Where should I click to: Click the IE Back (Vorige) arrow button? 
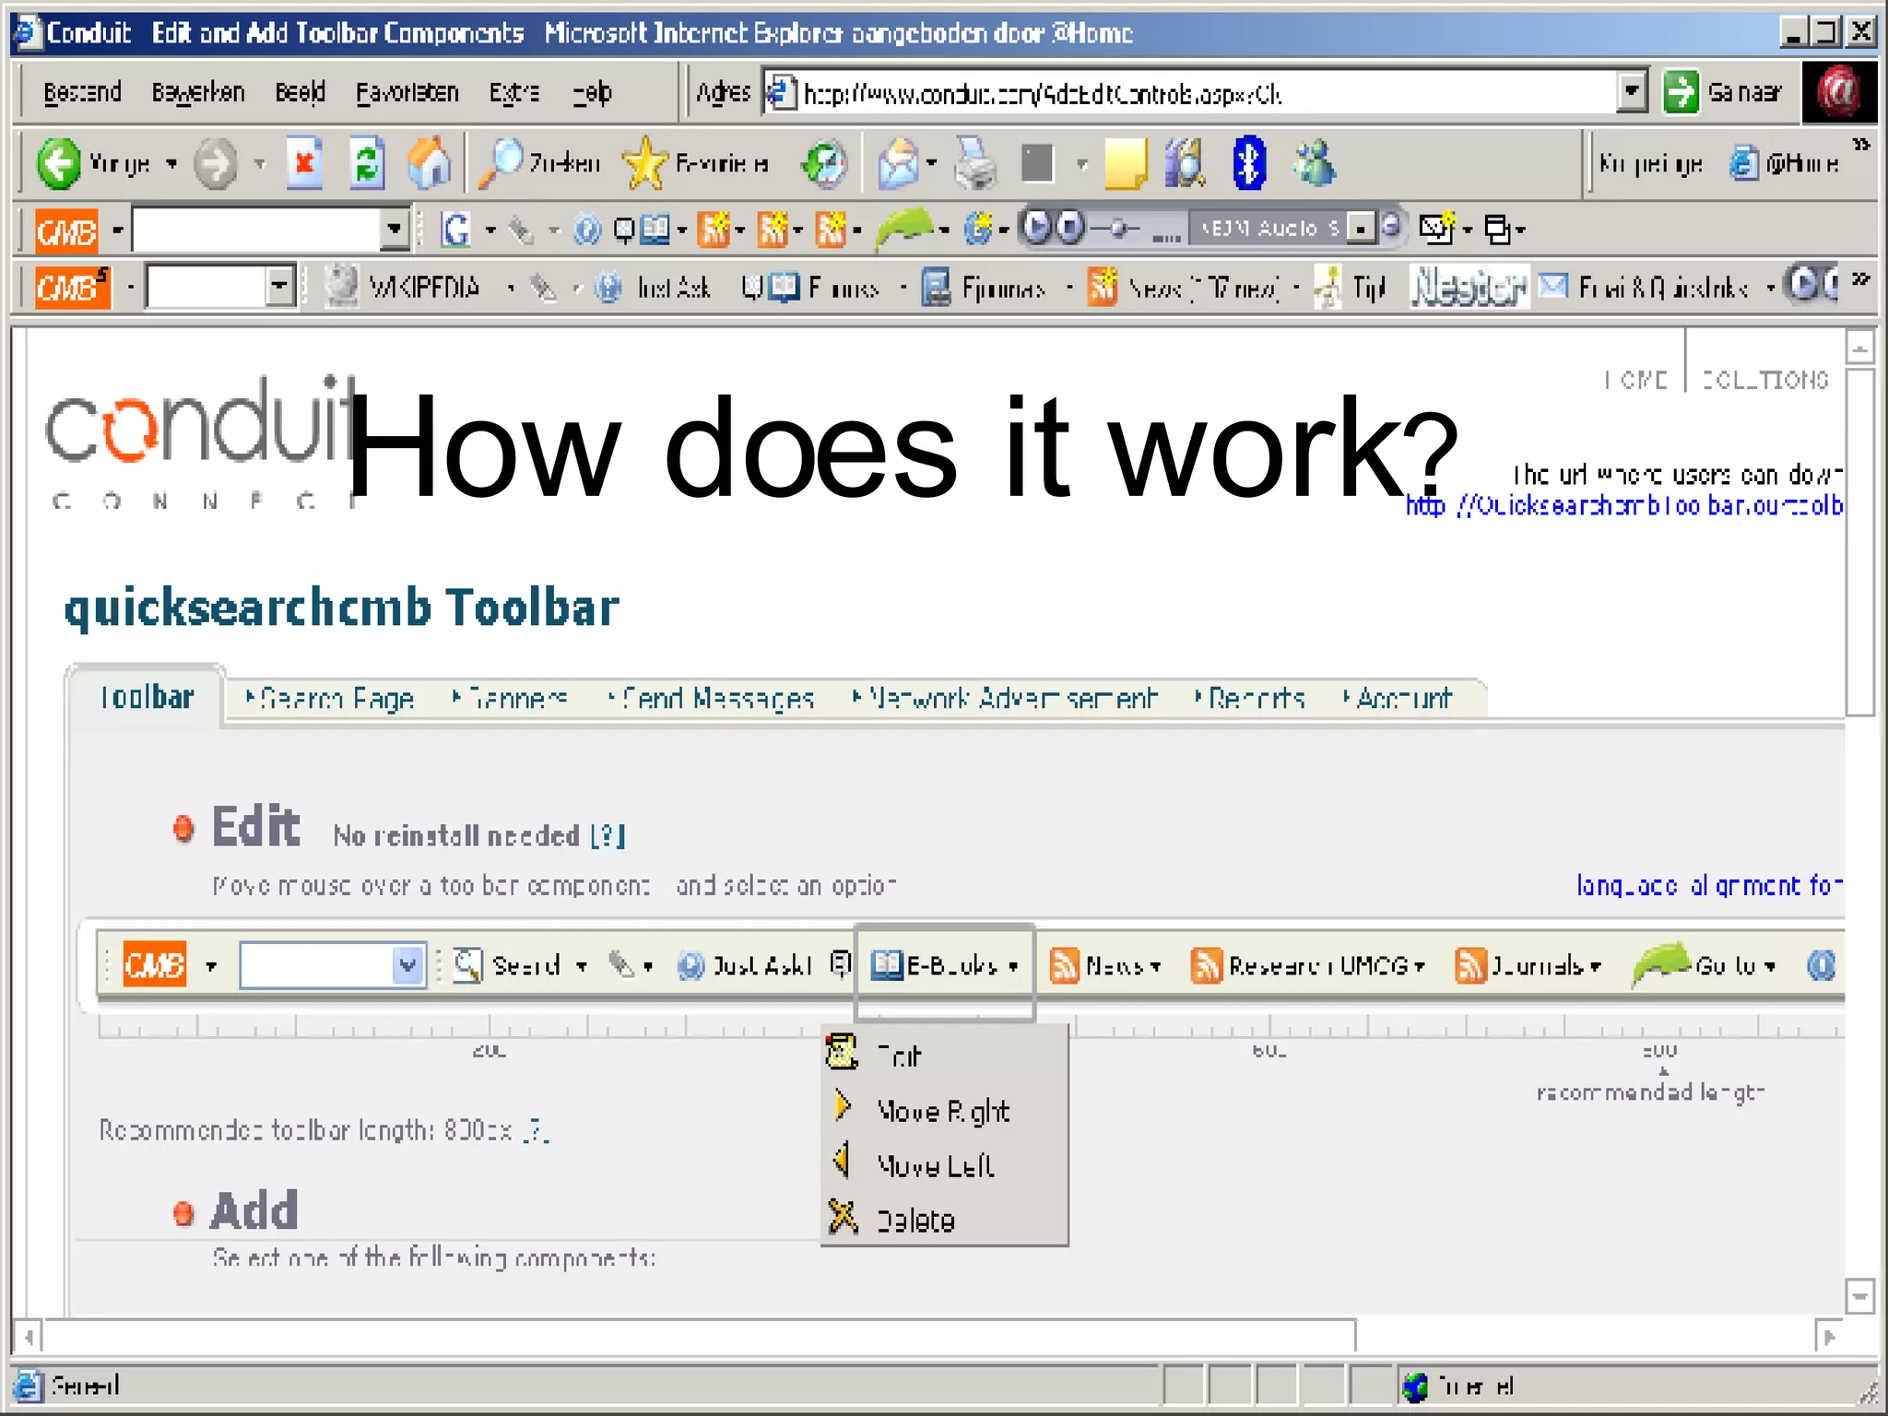(x=58, y=164)
